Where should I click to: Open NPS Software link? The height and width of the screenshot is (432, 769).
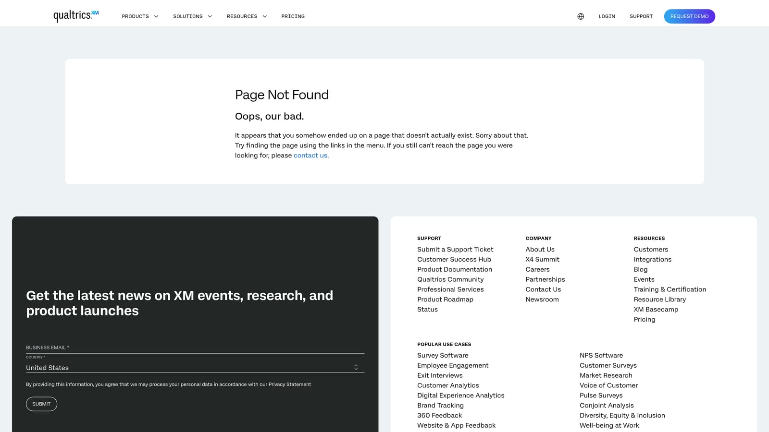coord(601,356)
